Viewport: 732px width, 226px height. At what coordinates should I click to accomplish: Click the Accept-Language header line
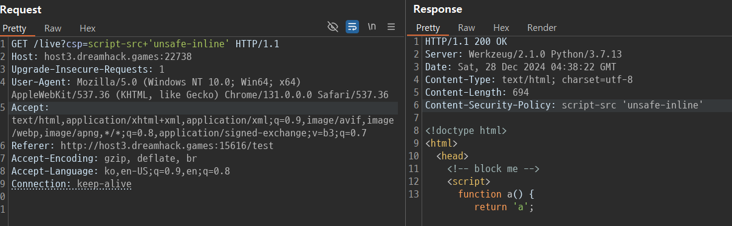coord(120,171)
